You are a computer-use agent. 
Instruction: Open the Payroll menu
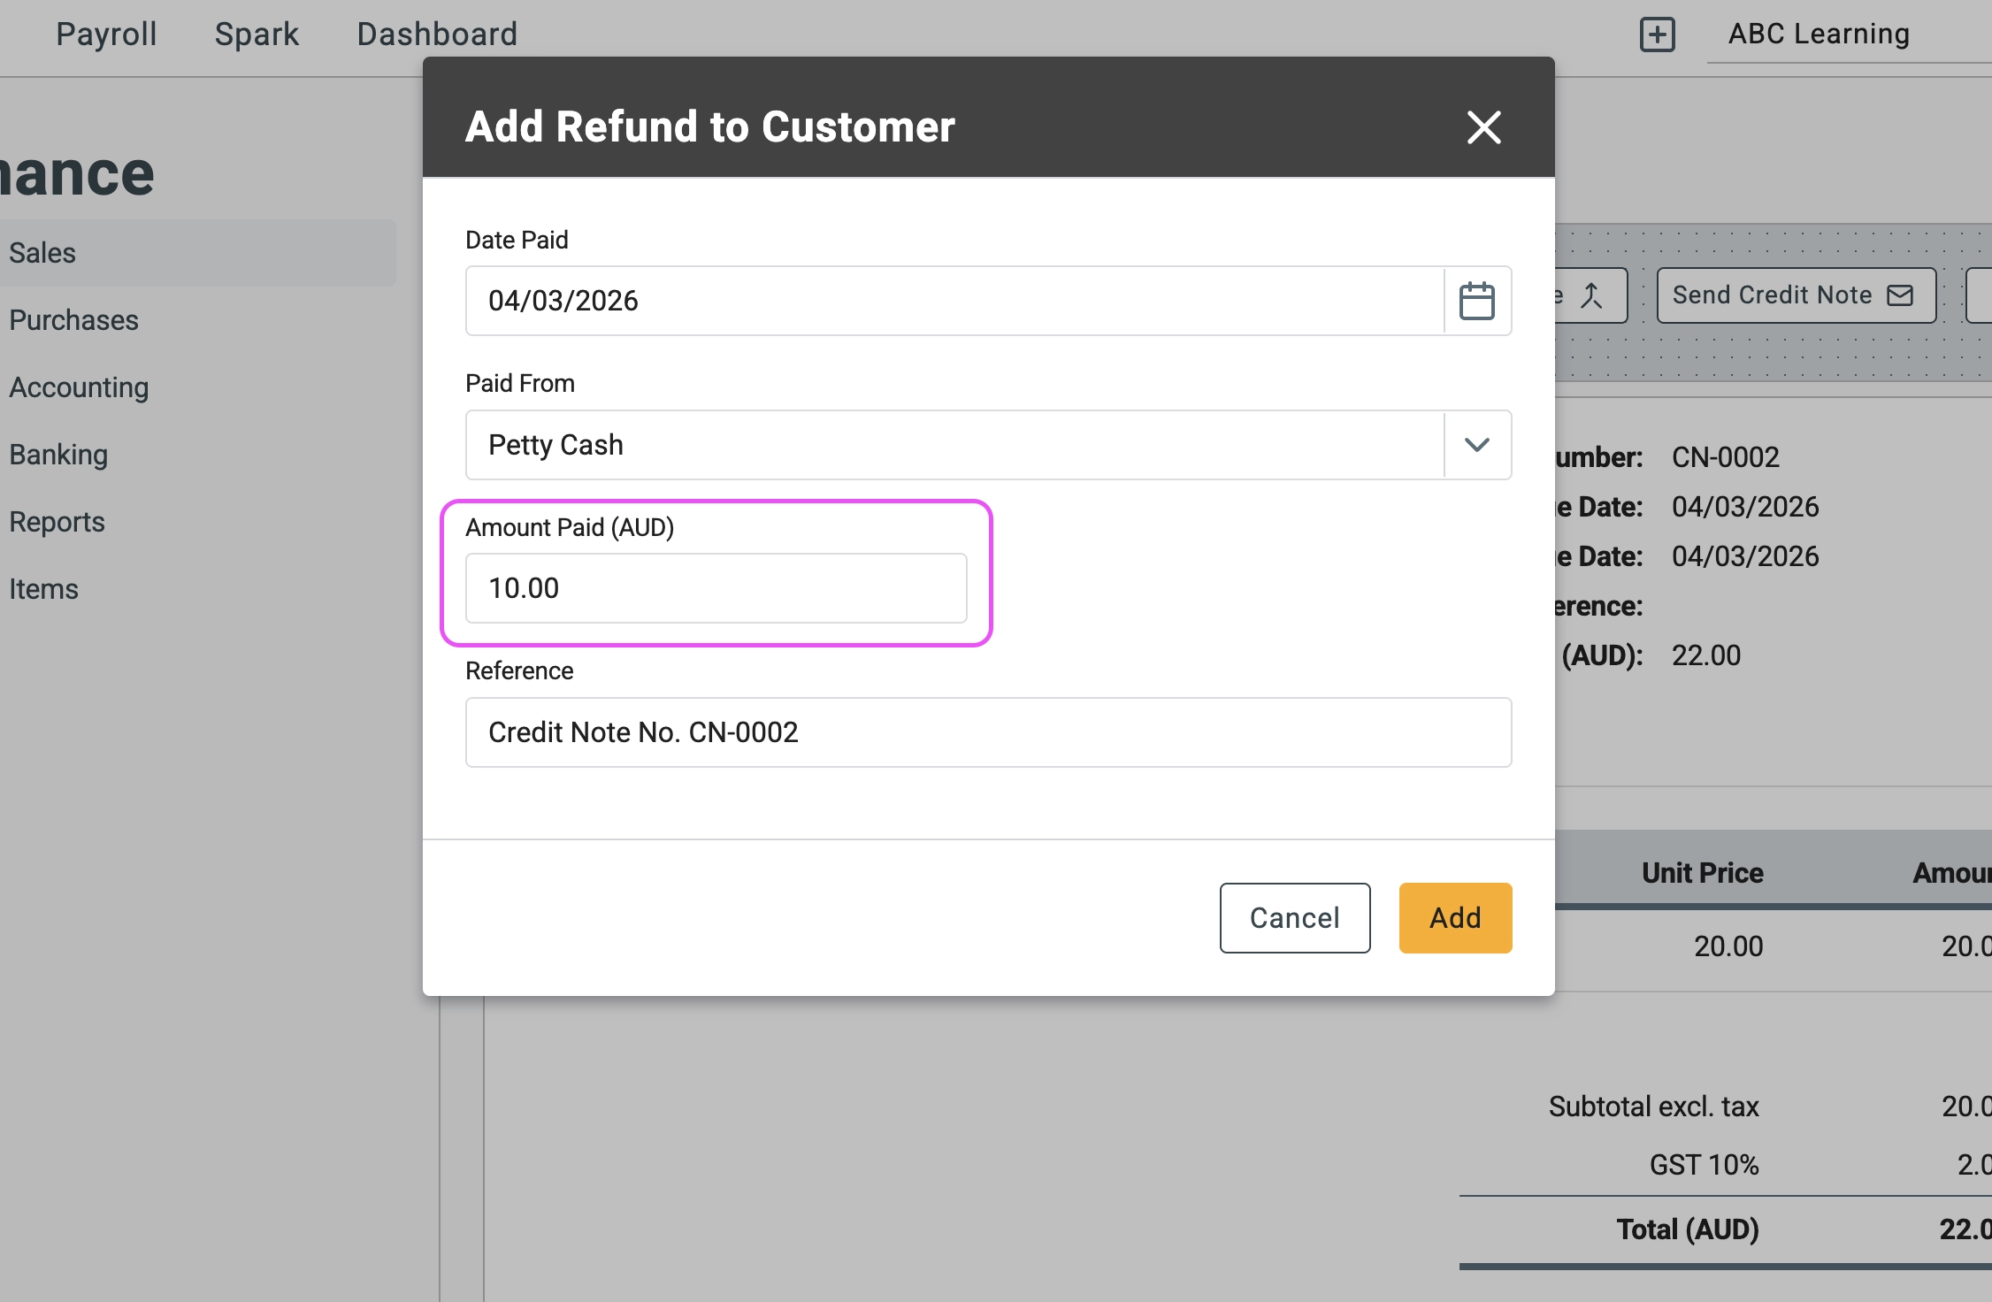click(105, 34)
